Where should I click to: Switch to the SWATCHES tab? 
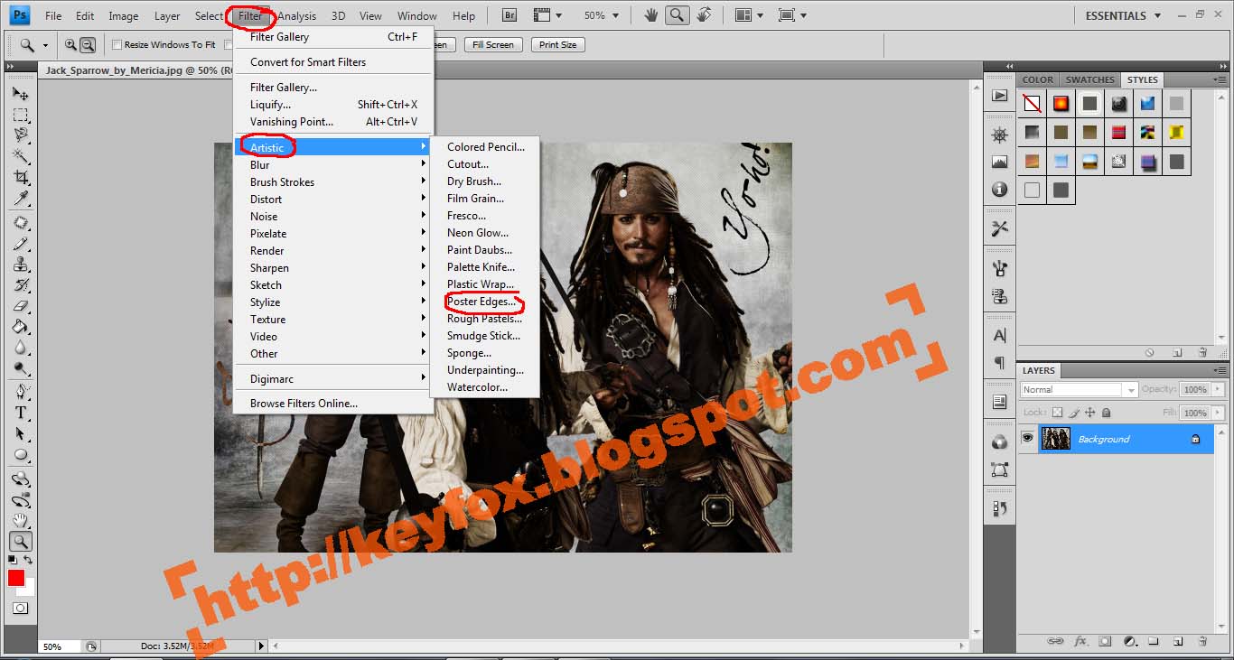point(1089,79)
